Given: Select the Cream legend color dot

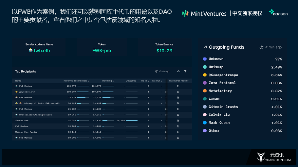Looking at the screenshot, I should click(205, 99).
